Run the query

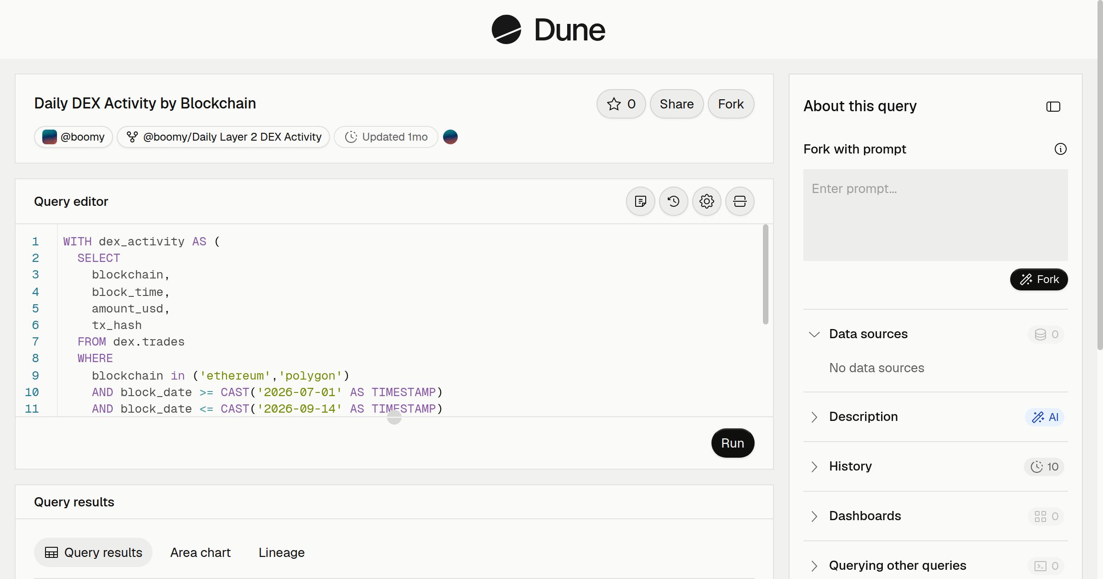click(733, 443)
